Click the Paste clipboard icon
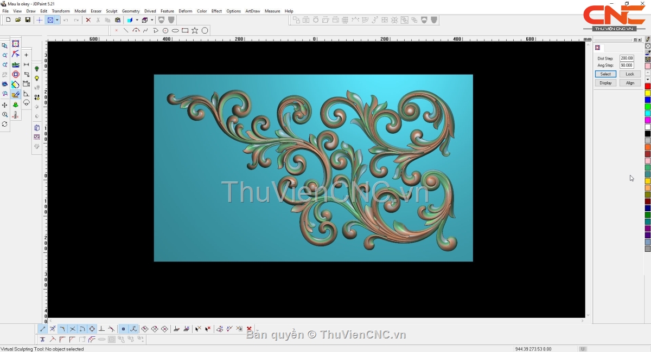The width and height of the screenshot is (651, 352). 118,20
